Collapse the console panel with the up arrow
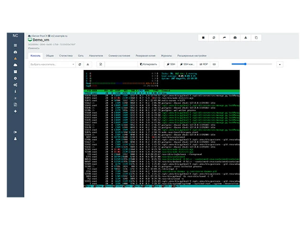Viewport: 306px width, 230px height. tap(280, 64)
